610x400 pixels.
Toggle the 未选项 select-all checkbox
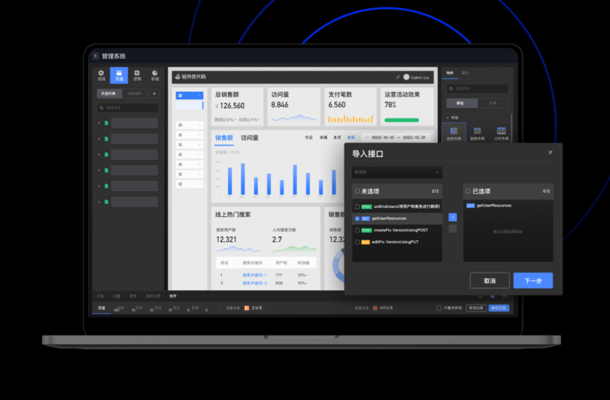[357, 191]
